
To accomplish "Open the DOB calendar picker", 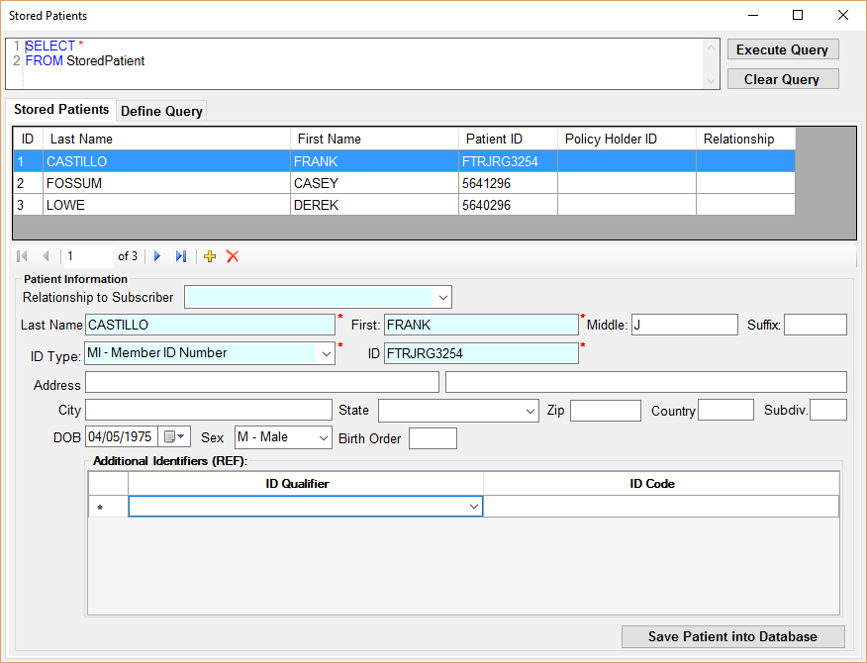I will [x=174, y=436].
